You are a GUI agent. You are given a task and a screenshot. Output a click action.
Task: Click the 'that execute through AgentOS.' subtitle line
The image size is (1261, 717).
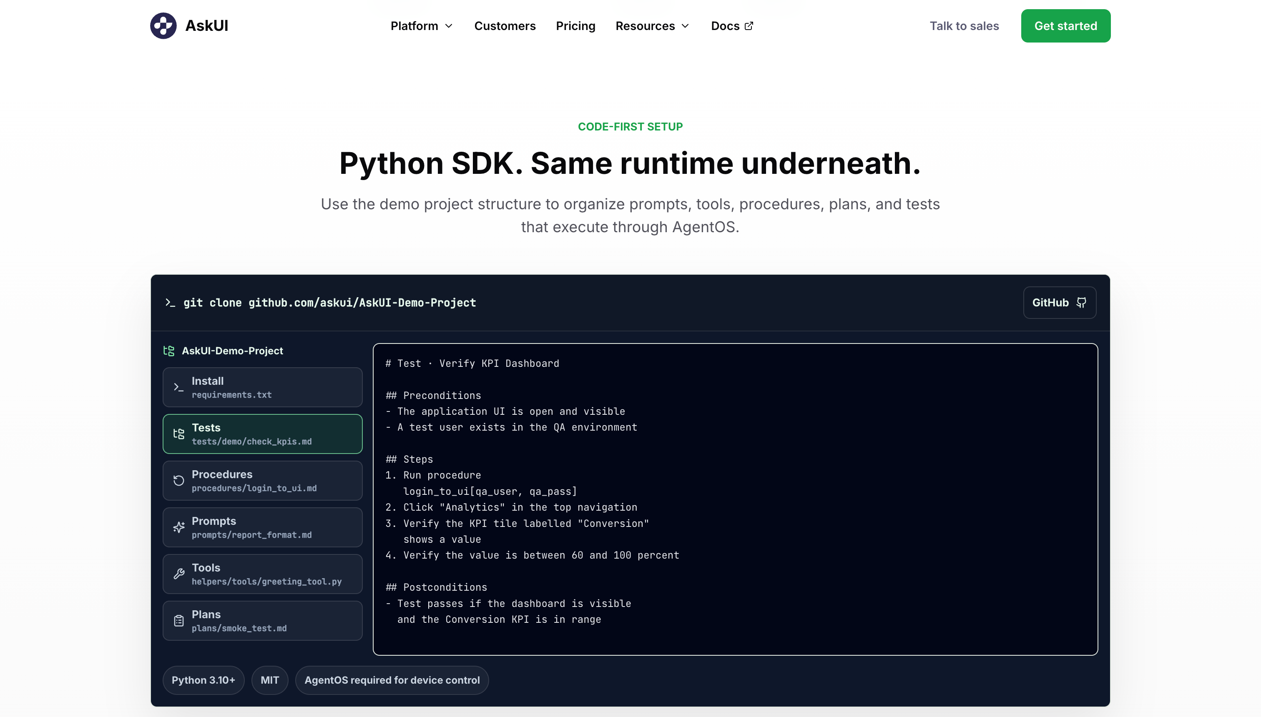pos(630,227)
